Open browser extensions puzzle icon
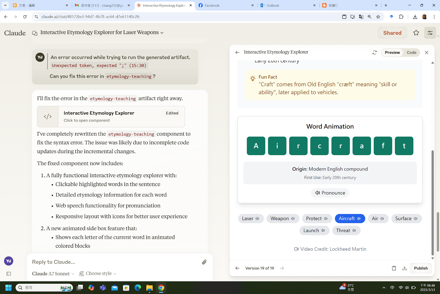This screenshot has width=440, height=294. click(401, 17)
